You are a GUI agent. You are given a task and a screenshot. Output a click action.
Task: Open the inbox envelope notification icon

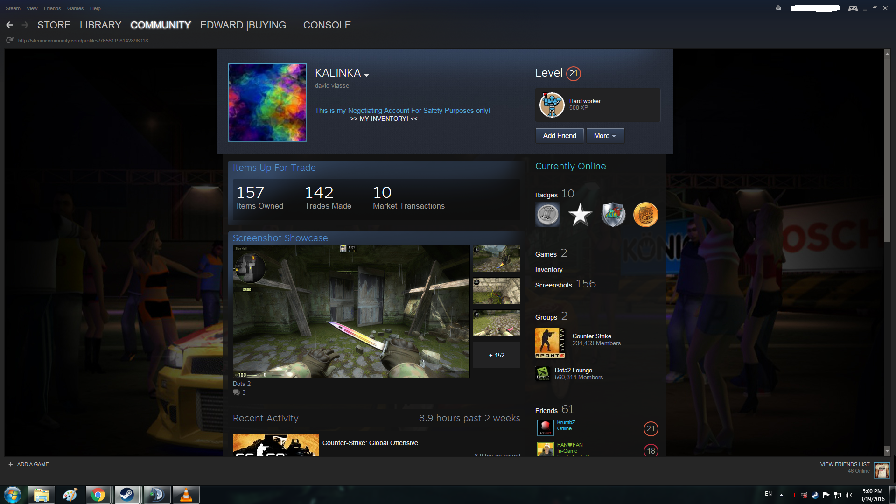(778, 8)
